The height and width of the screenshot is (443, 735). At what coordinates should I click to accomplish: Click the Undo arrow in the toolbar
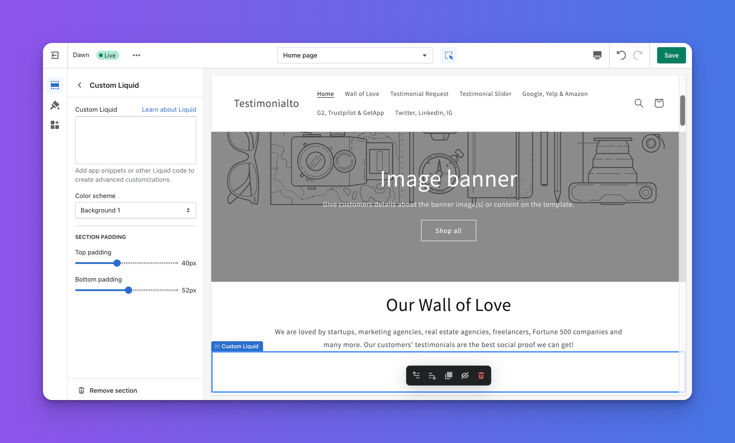621,55
